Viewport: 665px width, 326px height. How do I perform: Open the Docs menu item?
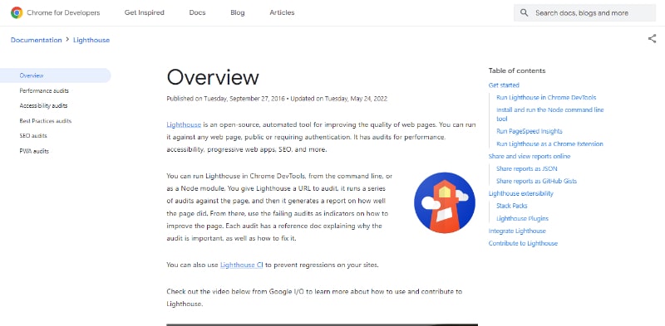pos(197,12)
